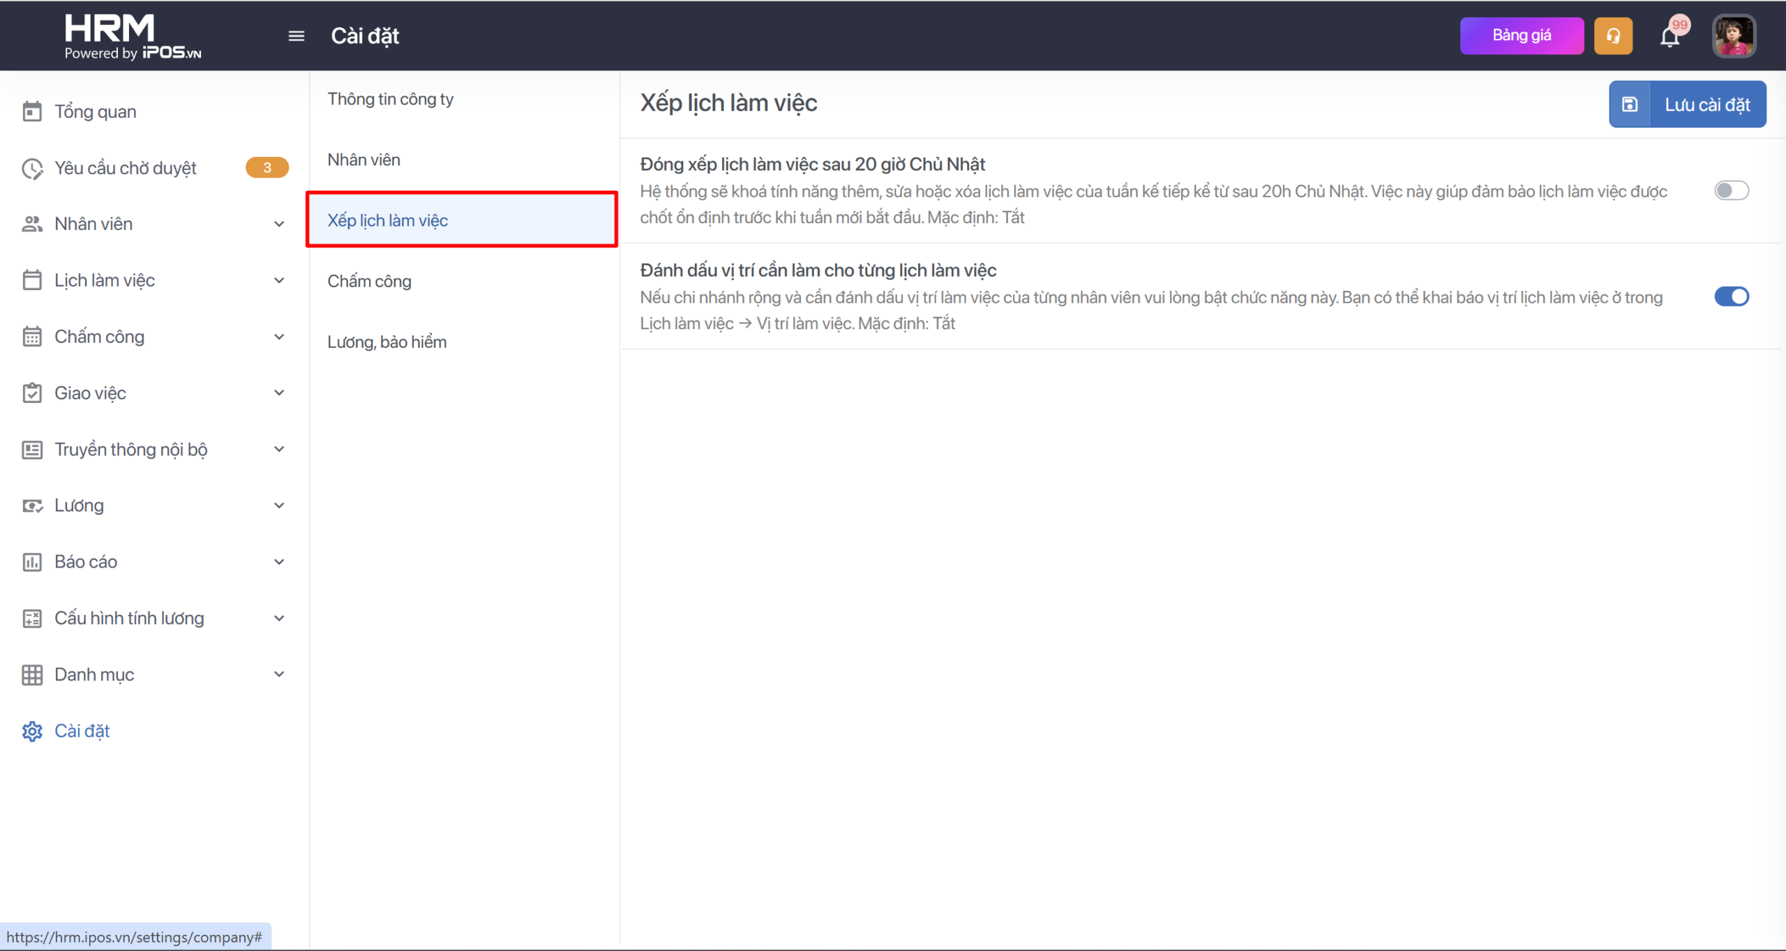
Task: Expand the Lịch làm việc chevron
Action: point(279,280)
